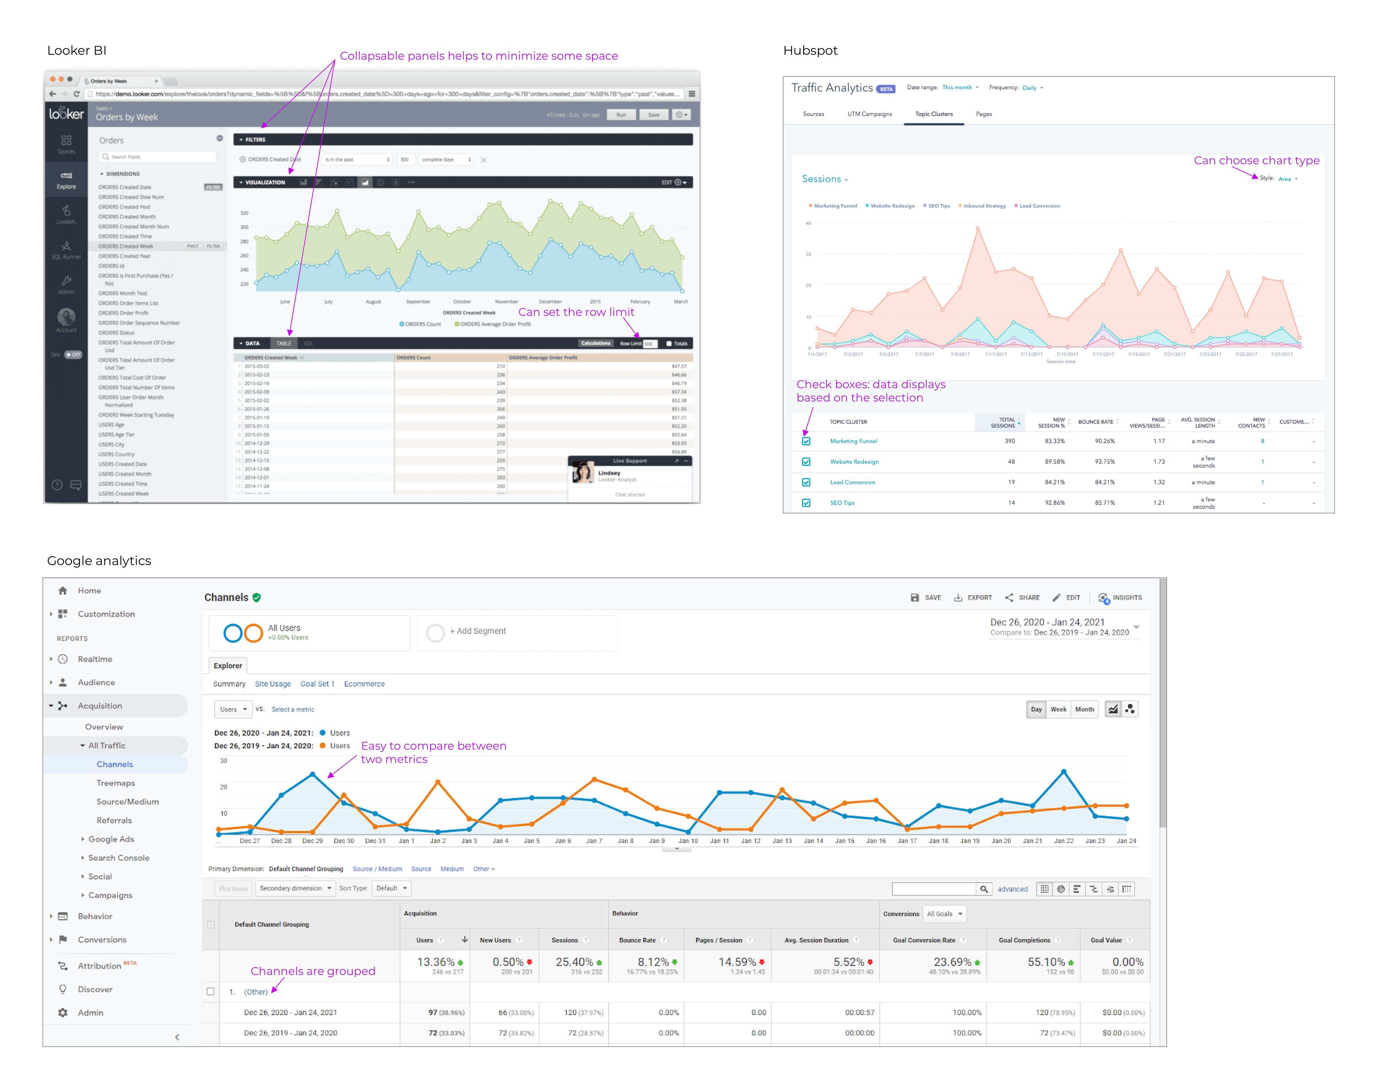Click PIVOT on ORDERS Created Week
This screenshot has height=1088, width=1383.
tap(192, 246)
